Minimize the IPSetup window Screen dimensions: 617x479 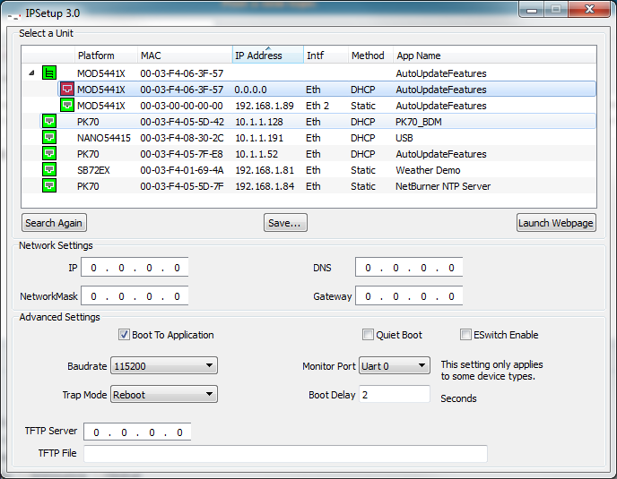(x=532, y=10)
